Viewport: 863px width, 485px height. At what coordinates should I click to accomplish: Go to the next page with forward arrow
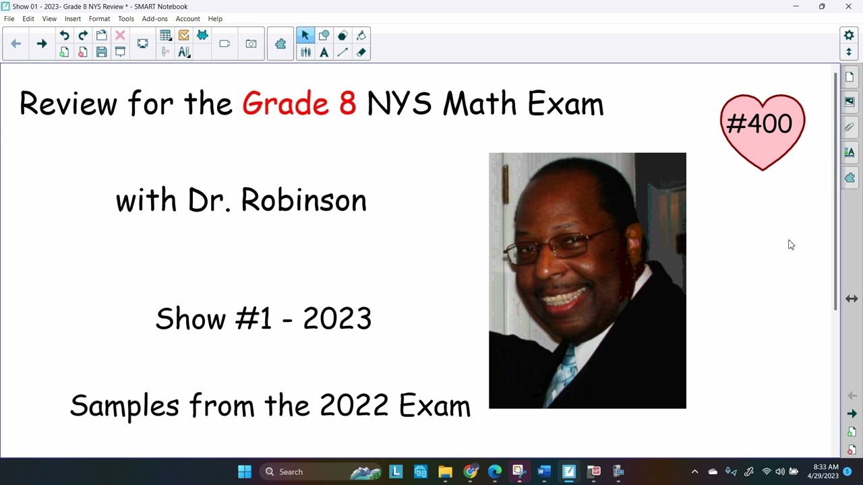[41, 44]
